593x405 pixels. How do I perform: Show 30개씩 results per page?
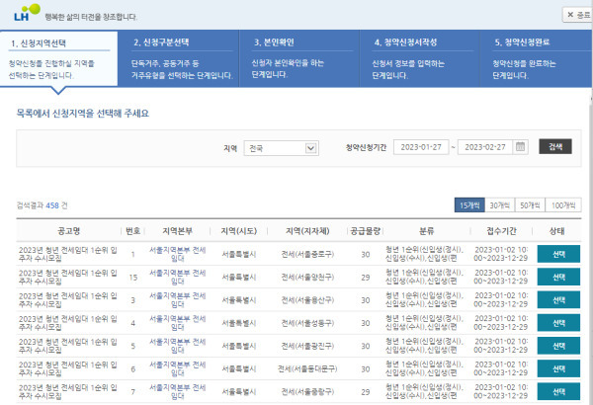point(499,205)
